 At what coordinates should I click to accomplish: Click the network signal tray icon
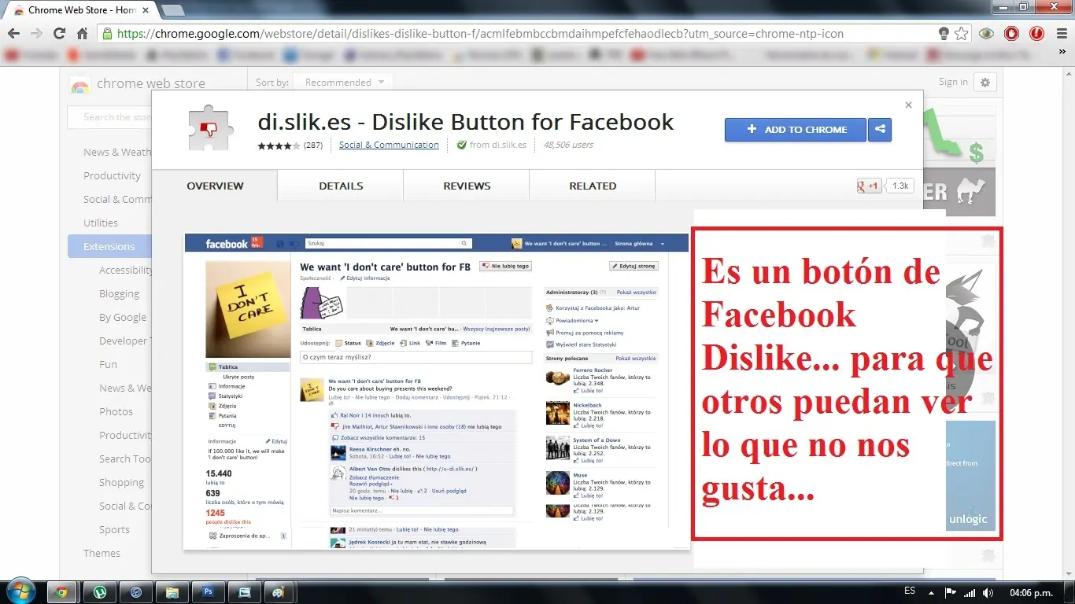point(970,592)
